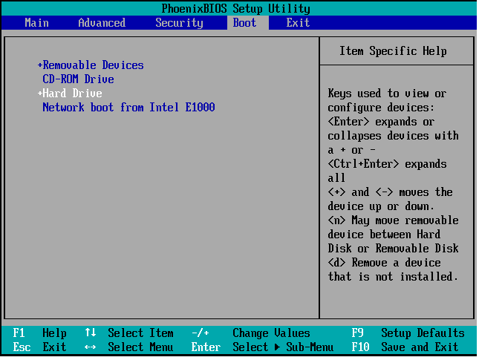Expand the plus sign beside Removable Devices
This screenshot has height=360, width=479.
[39, 65]
